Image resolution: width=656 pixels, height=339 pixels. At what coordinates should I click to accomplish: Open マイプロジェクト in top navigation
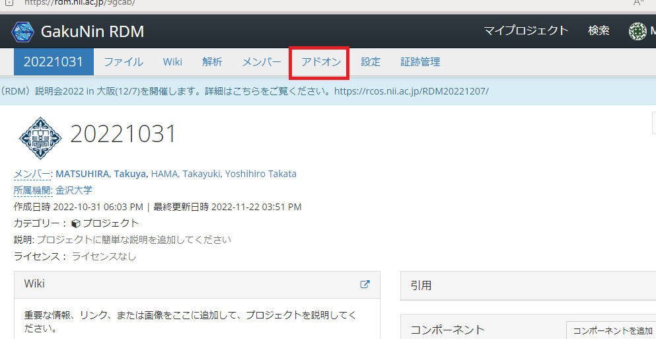(x=526, y=30)
